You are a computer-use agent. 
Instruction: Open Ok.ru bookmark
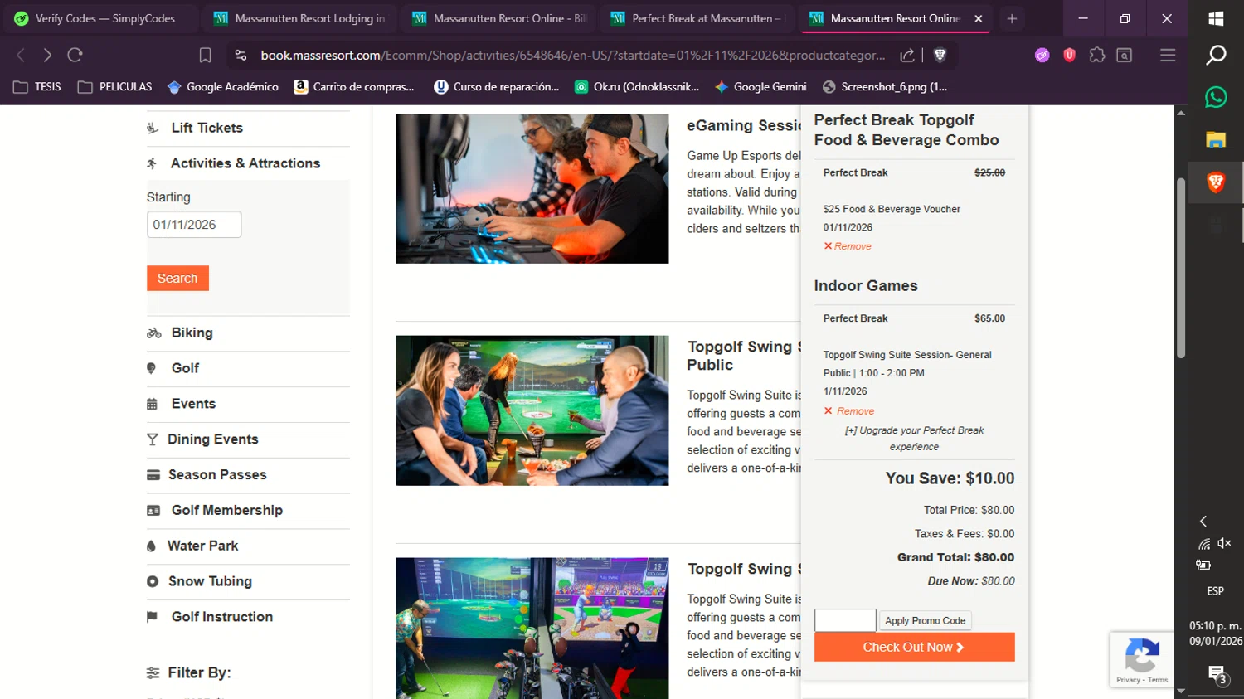click(637, 86)
